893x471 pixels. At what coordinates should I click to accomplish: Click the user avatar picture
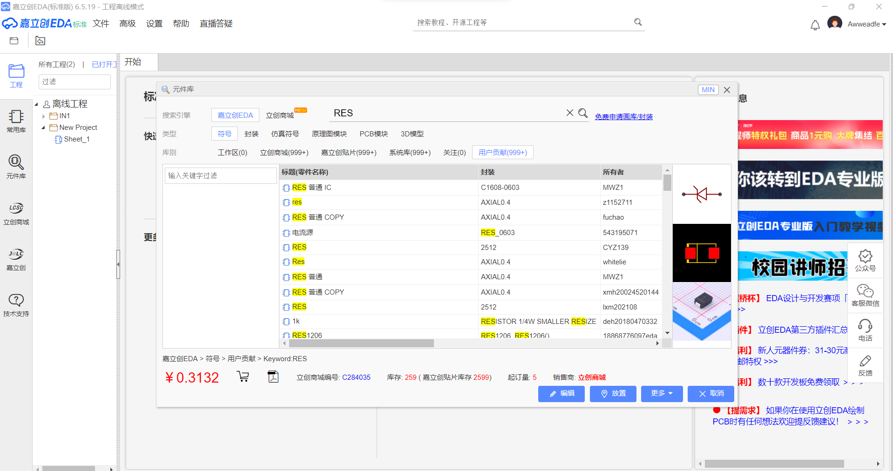point(834,23)
